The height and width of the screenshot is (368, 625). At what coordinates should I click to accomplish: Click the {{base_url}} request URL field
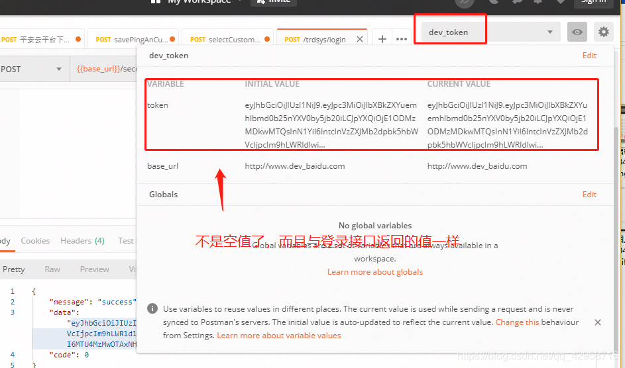pos(105,69)
